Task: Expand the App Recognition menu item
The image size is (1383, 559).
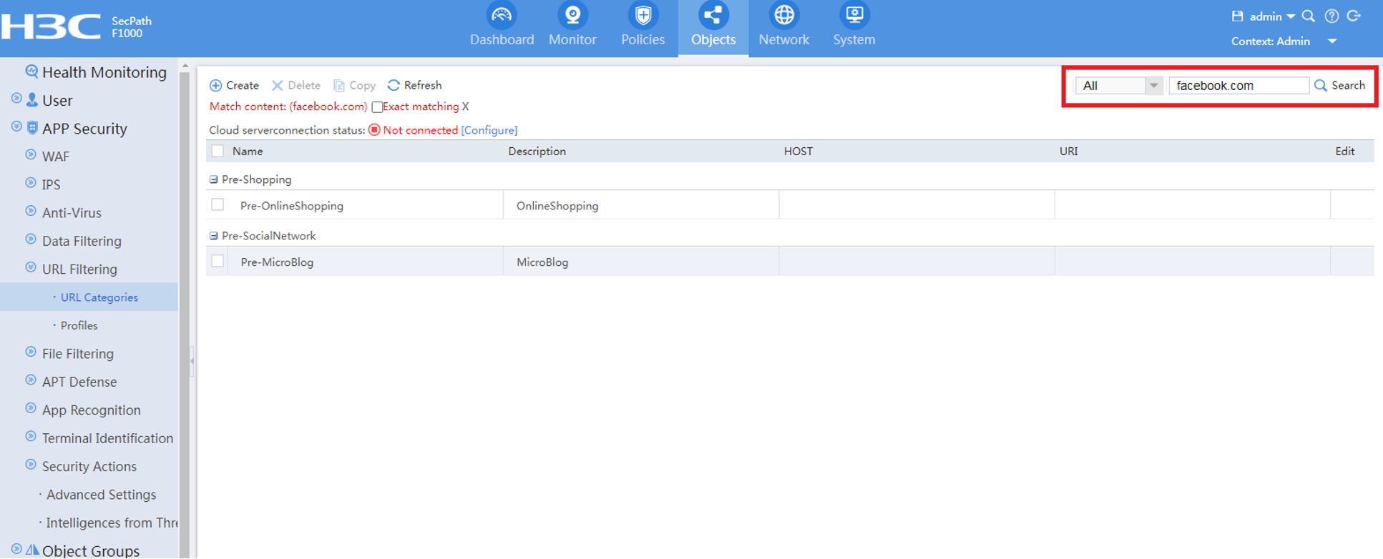Action: [x=31, y=409]
